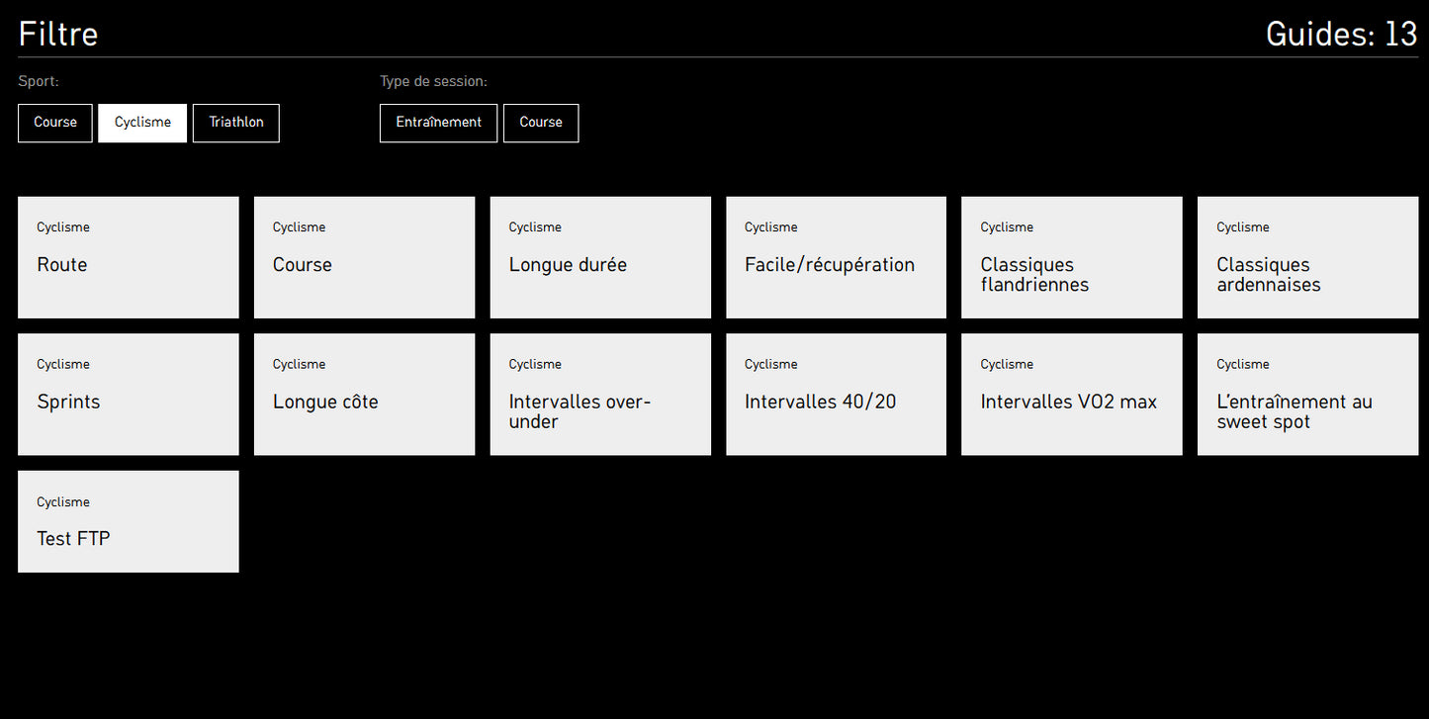View the Longue côte guide

coord(364,394)
